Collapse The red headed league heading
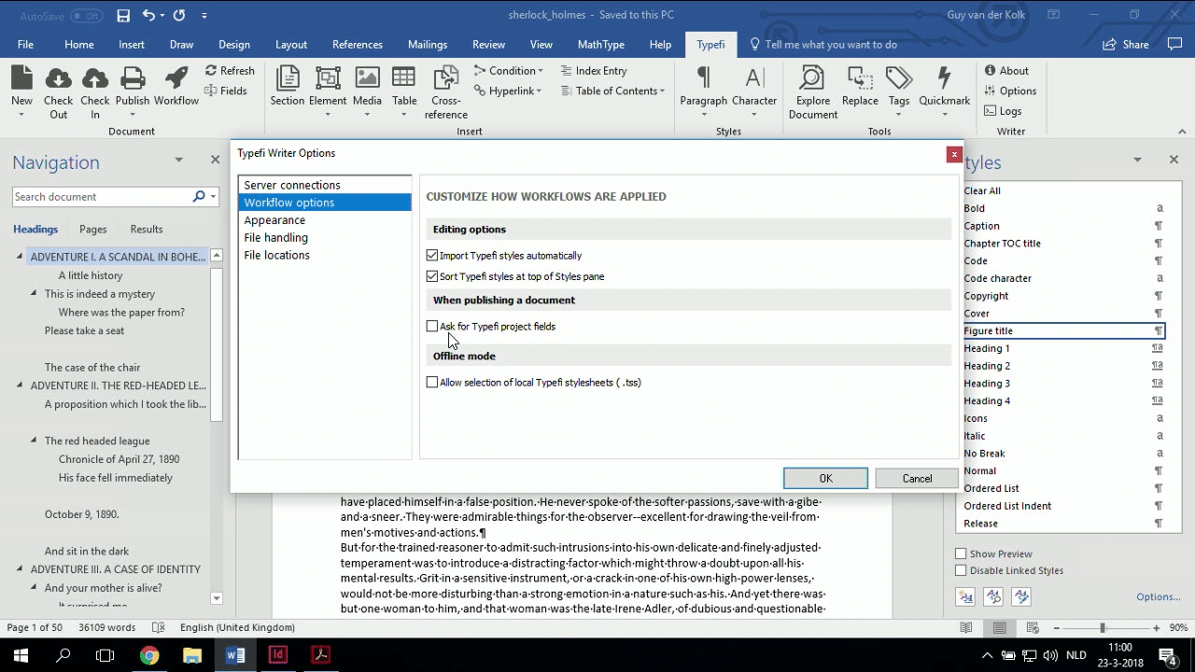The width and height of the screenshot is (1195, 672). tap(34, 441)
